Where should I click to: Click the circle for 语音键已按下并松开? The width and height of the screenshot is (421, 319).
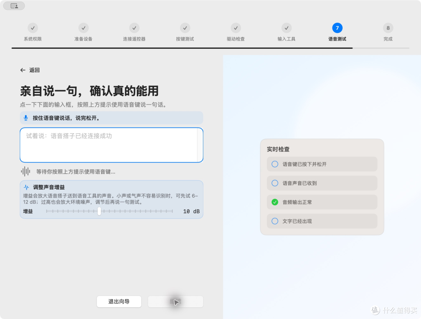(x=275, y=164)
